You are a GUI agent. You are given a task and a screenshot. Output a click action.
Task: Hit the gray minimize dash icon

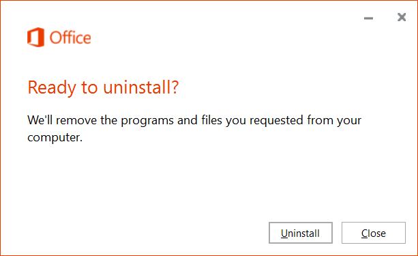(368, 18)
